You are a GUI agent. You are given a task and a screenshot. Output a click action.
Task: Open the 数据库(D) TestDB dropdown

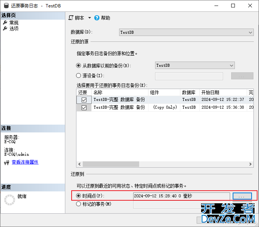pyautogui.click(x=186, y=32)
